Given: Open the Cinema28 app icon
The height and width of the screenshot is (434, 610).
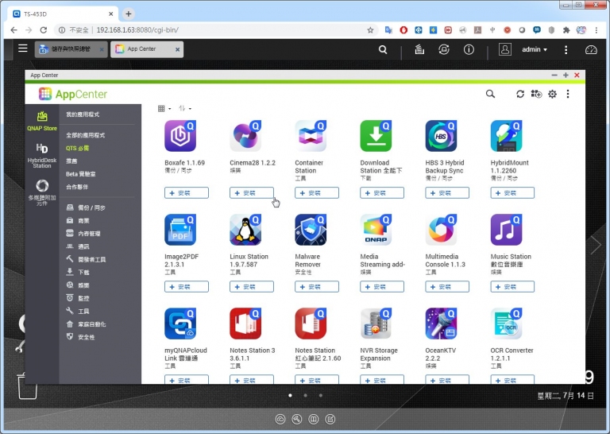Looking at the screenshot, I should (245, 136).
